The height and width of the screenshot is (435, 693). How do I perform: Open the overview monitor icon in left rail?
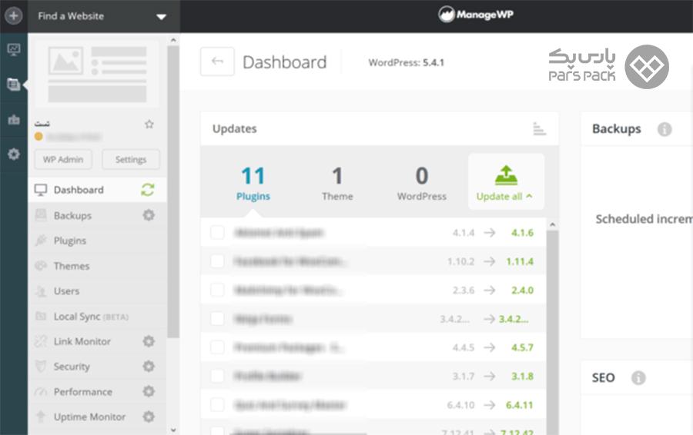[14, 49]
